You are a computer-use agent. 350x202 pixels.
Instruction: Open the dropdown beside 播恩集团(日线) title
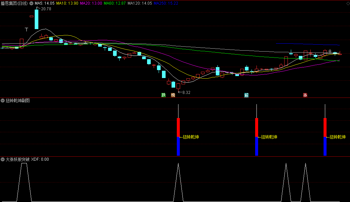(31, 3)
